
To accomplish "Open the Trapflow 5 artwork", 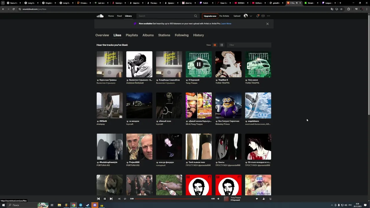I will click(x=228, y=64).
